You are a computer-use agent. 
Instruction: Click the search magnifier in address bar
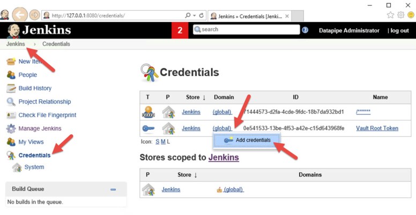[188, 16]
